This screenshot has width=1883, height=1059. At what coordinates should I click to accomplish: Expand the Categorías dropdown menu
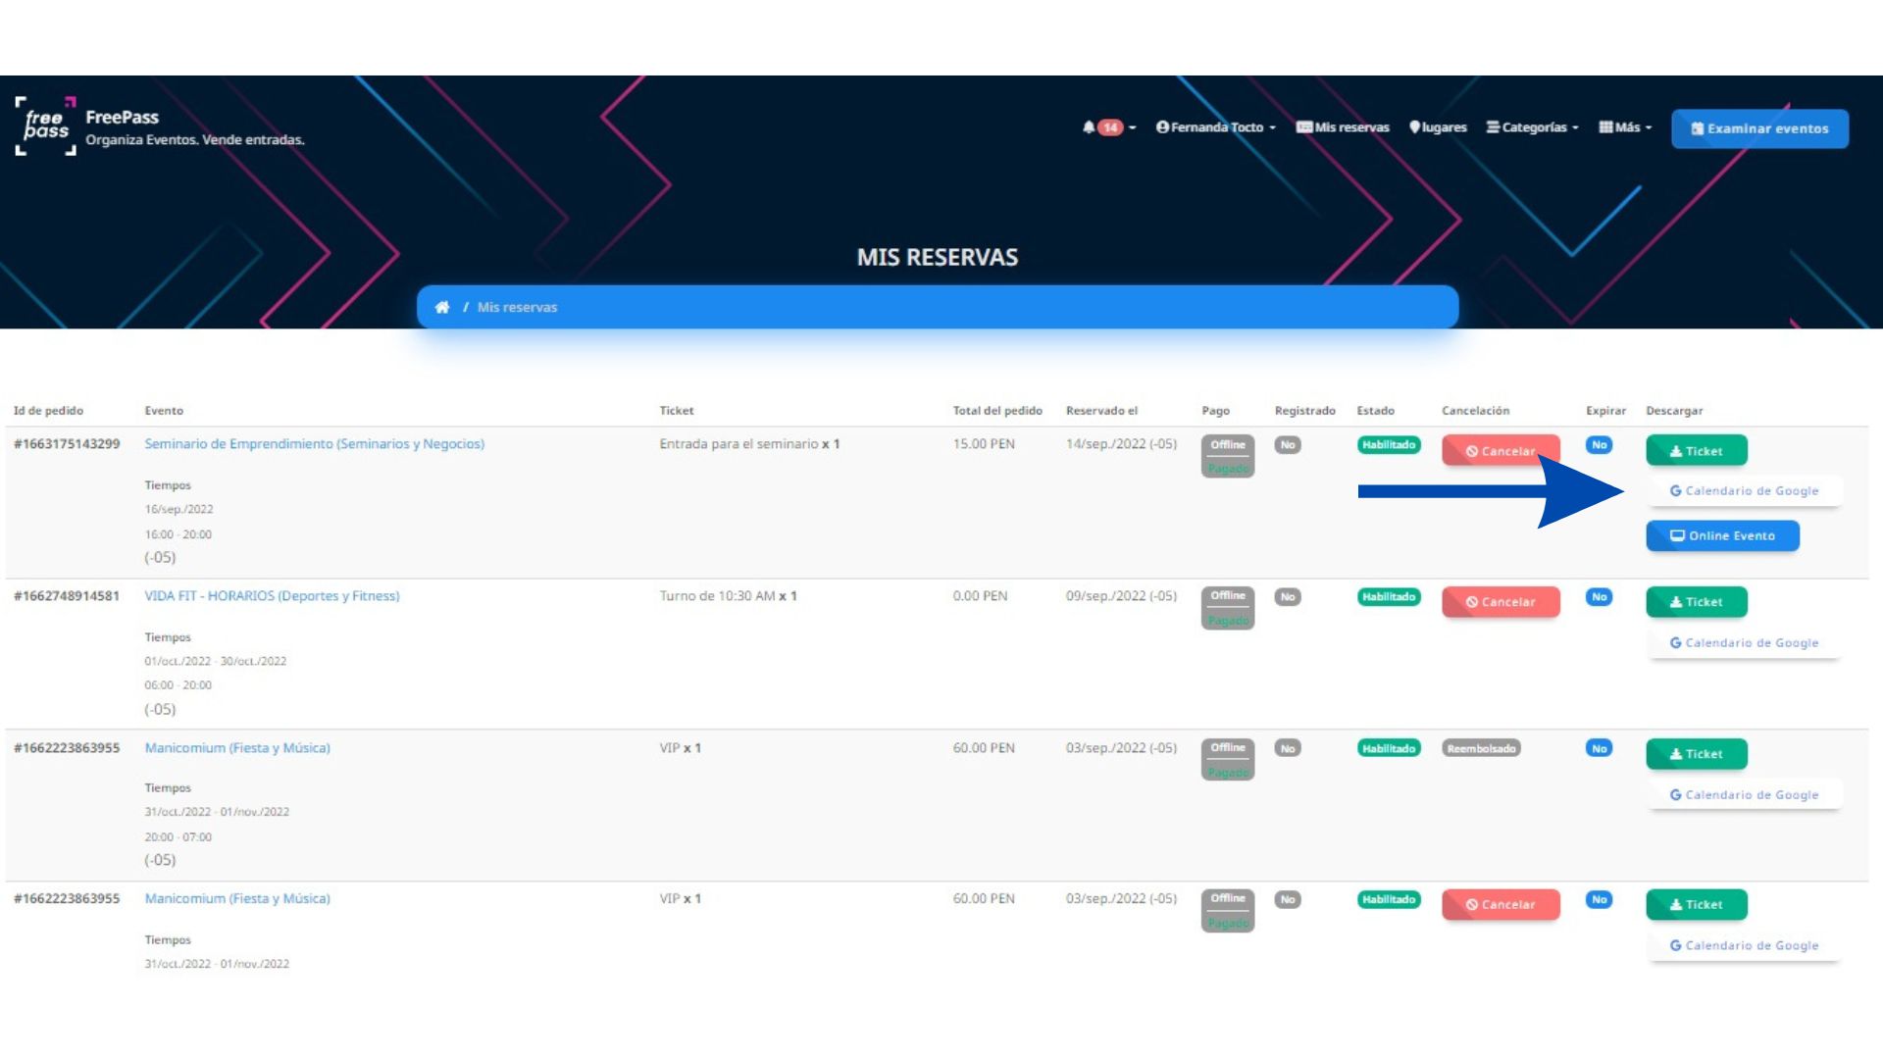tap(1532, 127)
